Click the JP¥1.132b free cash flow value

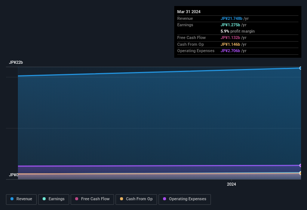pos(230,37)
